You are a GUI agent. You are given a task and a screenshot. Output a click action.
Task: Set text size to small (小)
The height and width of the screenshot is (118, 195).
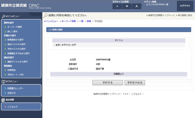pyautogui.click(x=117, y=6)
